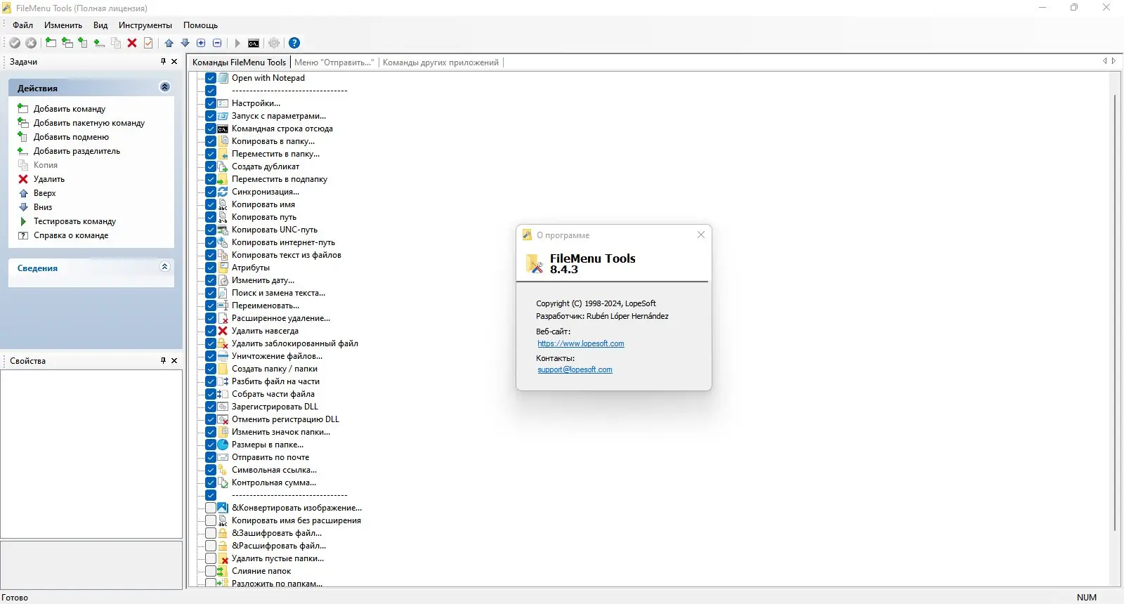This screenshot has height=604, width=1124.
Task: Collapse the Действия section chevron
Action: [165, 87]
